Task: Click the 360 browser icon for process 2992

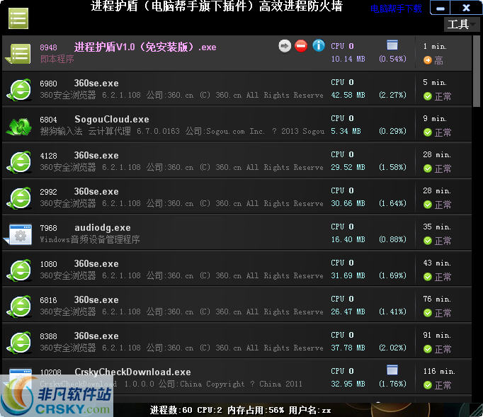Action: tap(19, 198)
